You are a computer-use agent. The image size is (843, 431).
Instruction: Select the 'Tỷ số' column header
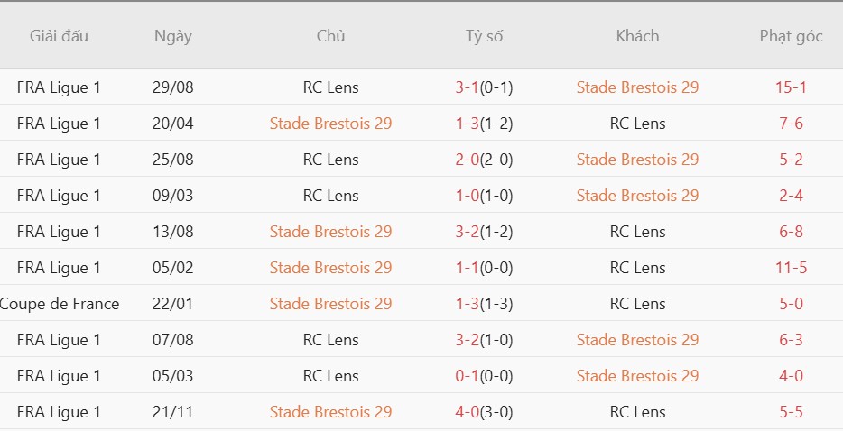coord(484,36)
